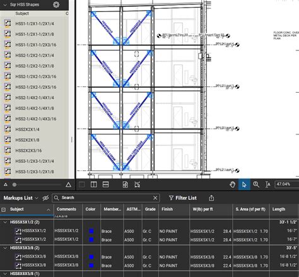Click the Subject header in tool chest
The height and width of the screenshot is (277, 299).
click(22, 13)
